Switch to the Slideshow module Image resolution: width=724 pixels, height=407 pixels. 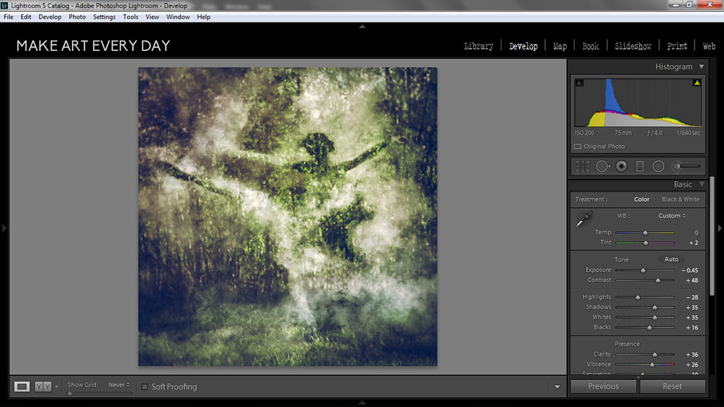tap(633, 46)
